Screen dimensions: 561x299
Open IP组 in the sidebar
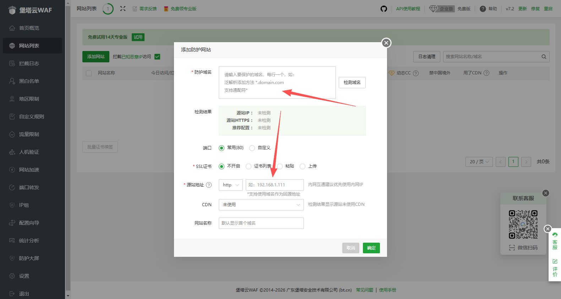32,205
